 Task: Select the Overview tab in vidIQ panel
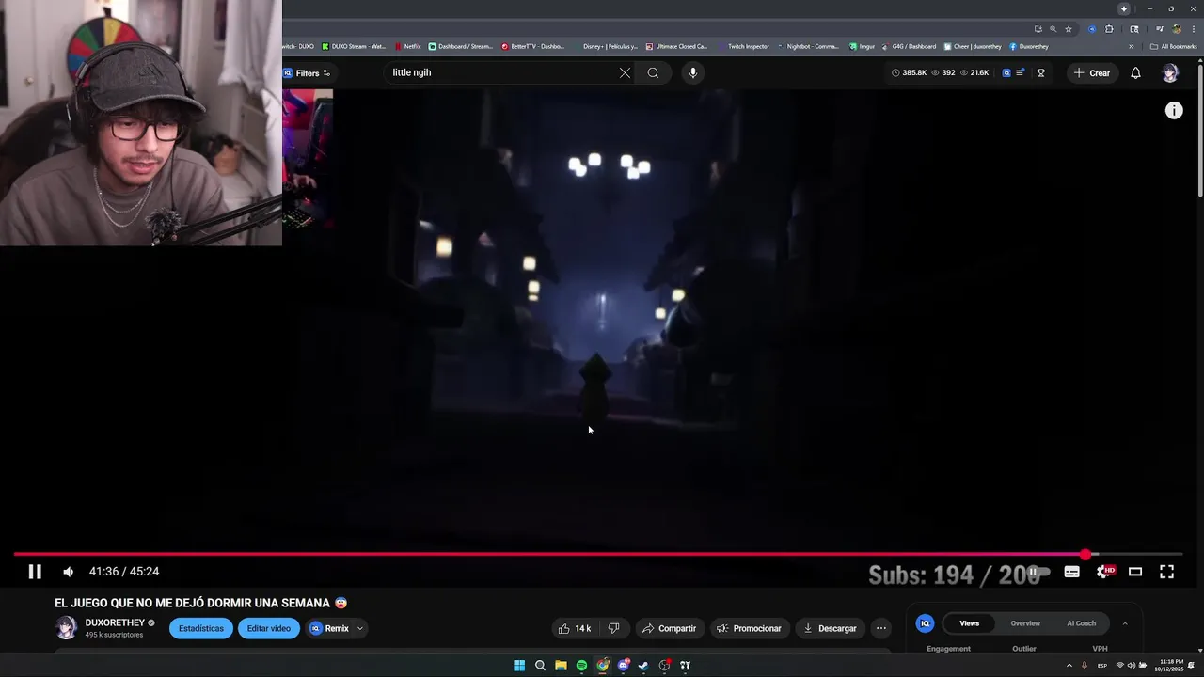[1025, 623]
